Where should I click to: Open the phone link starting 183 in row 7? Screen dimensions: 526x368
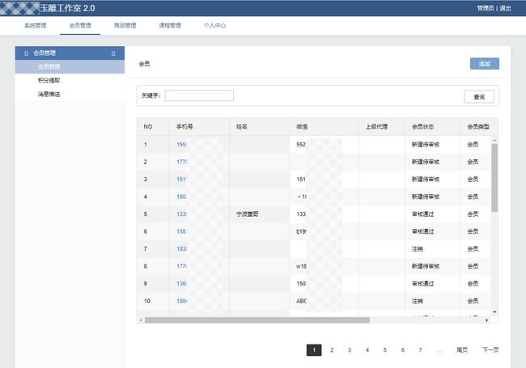click(181, 249)
